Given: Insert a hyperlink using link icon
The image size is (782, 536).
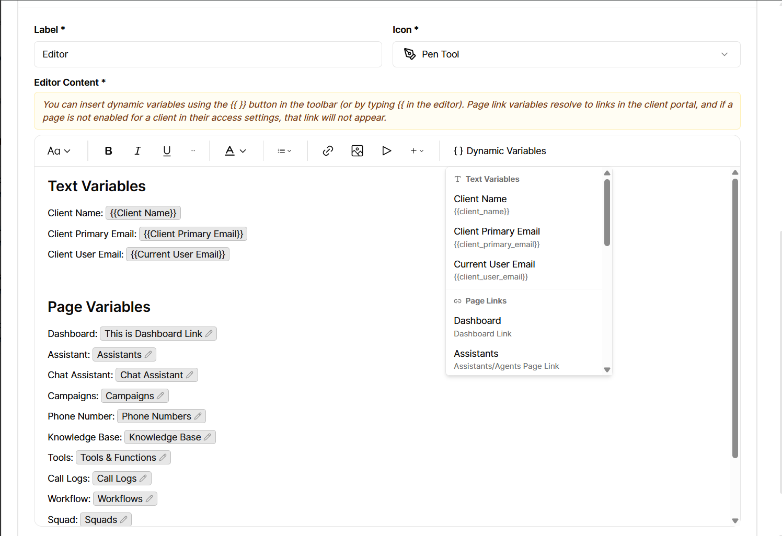Looking at the screenshot, I should [328, 151].
